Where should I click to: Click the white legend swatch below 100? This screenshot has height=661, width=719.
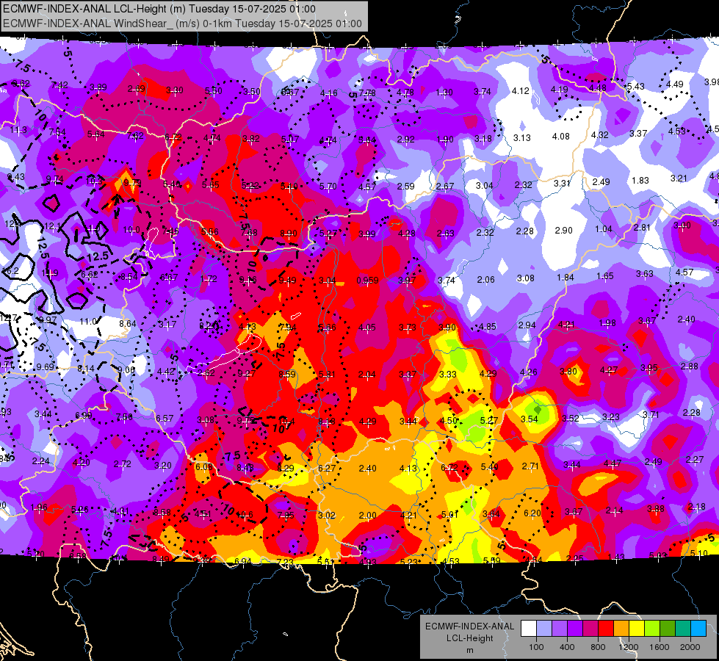pos(529,629)
